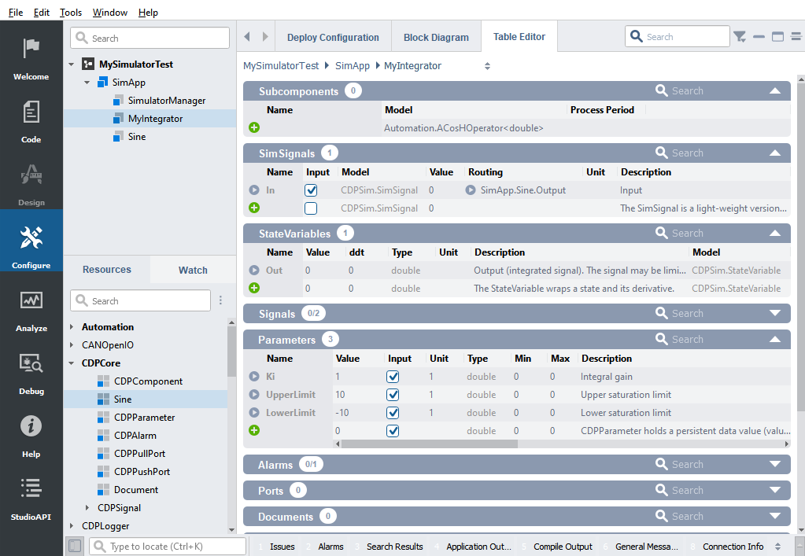The height and width of the screenshot is (556, 805).
Task: Open the Compile Output pane
Action: pos(562,547)
